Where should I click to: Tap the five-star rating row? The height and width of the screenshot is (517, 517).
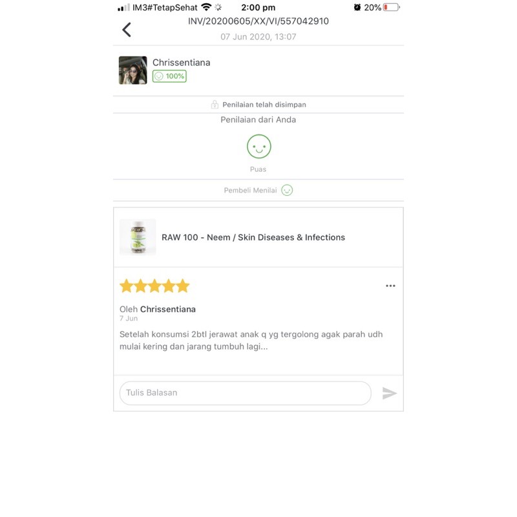154,286
